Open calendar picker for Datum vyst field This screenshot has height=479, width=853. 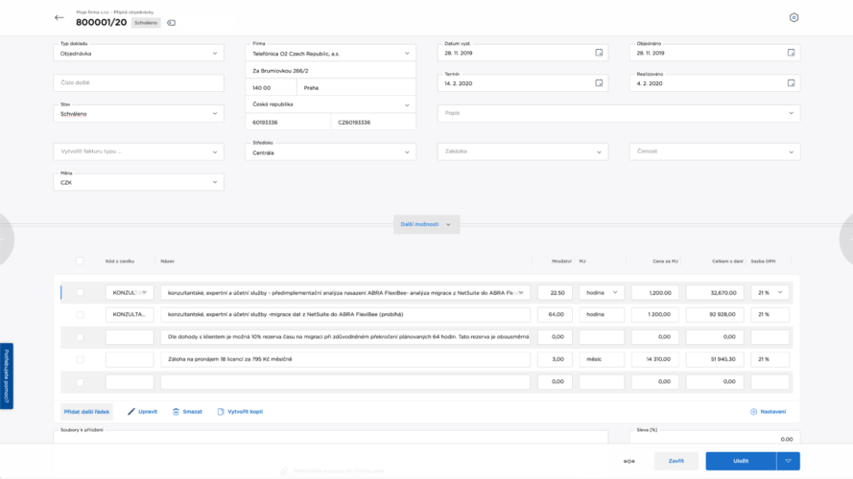point(599,54)
